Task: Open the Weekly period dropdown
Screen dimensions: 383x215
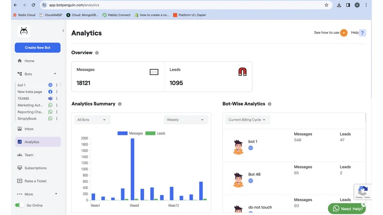Action: click(186, 120)
